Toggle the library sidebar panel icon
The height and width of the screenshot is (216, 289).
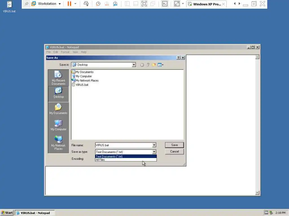pyautogui.click(x=127, y=4)
